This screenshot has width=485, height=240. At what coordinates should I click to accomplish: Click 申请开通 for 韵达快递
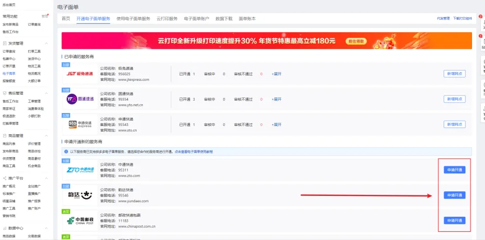coord(454,195)
